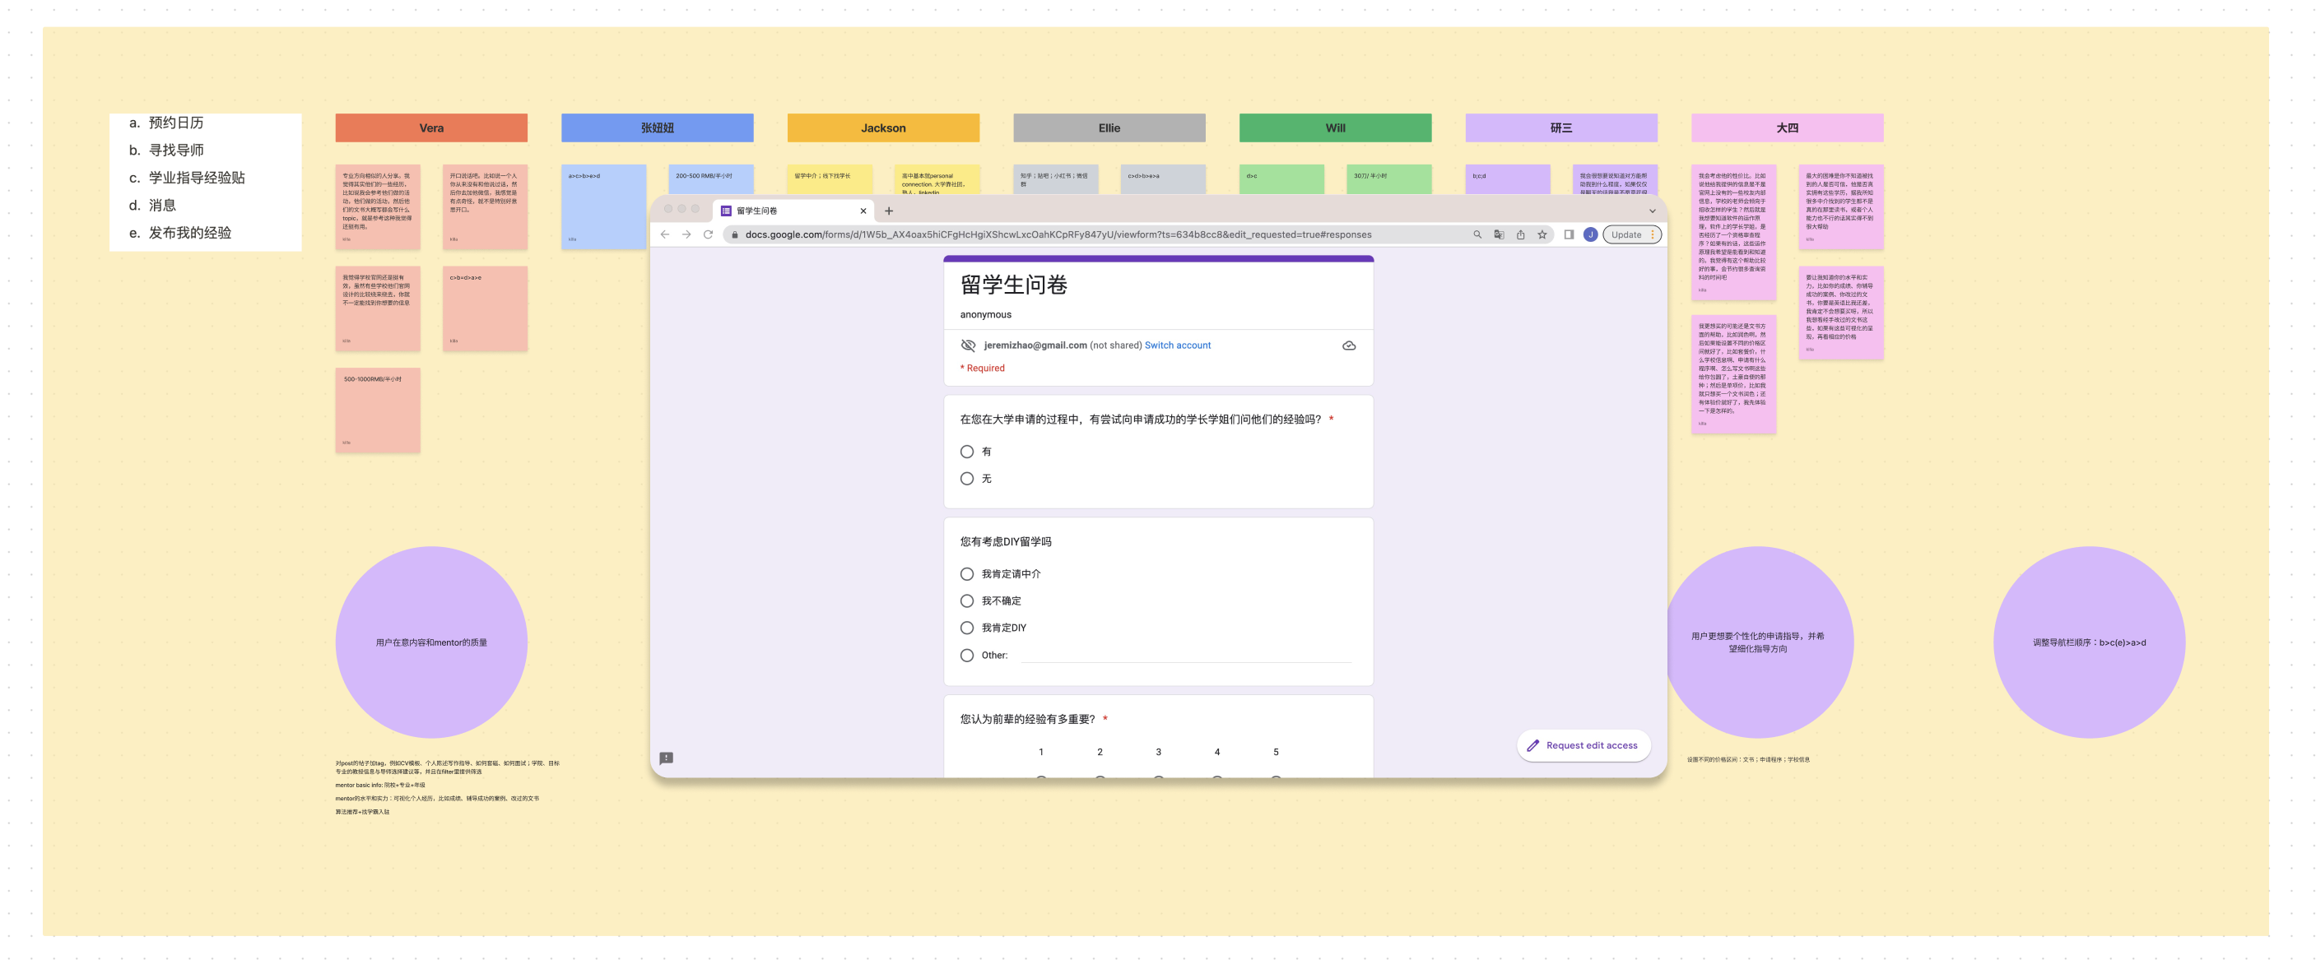Click the cloud draft saved icon
This screenshot has width=2316, height=969.
pos(1349,345)
